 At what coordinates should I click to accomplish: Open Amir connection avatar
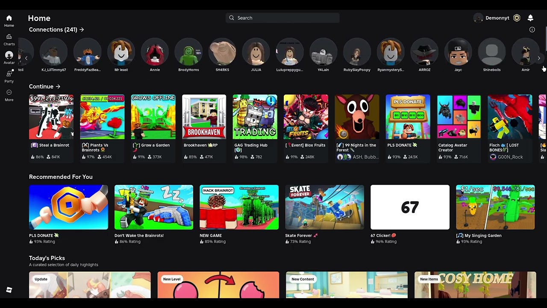pos(525,52)
